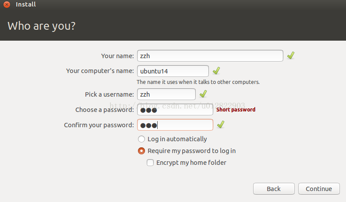Click the checkmark next to computer's name field
346x202 pixels.
[x=216, y=71]
